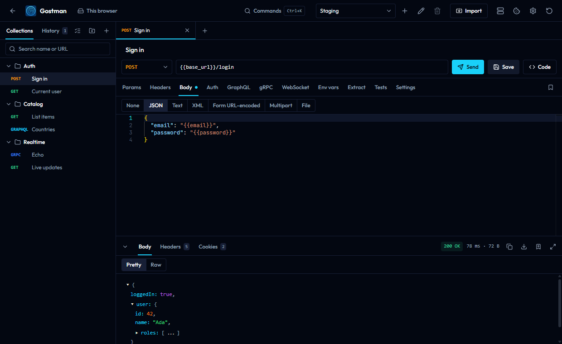Set body type to File
The image size is (562, 344).
[306, 105]
